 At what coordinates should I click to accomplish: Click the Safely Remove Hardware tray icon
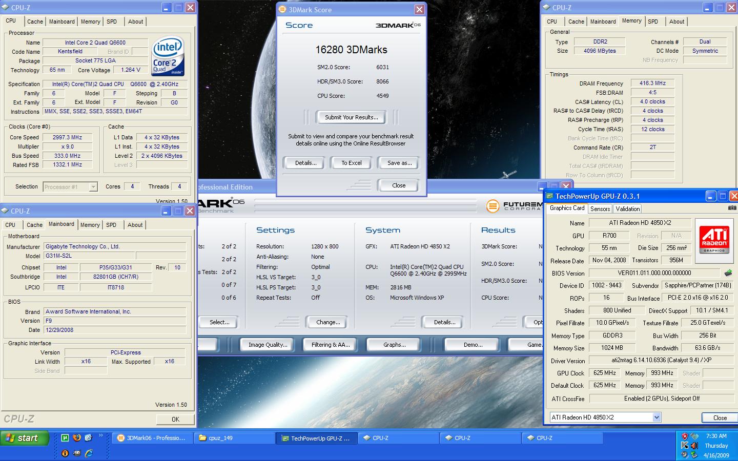[x=694, y=455]
